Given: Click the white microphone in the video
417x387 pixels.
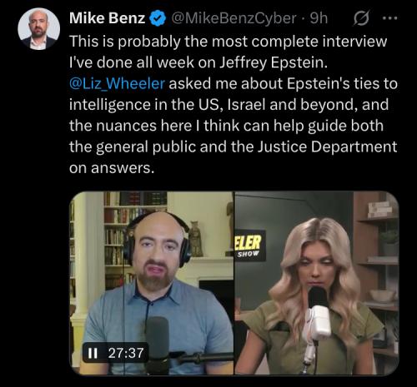Looking at the screenshot, I should point(319,325).
